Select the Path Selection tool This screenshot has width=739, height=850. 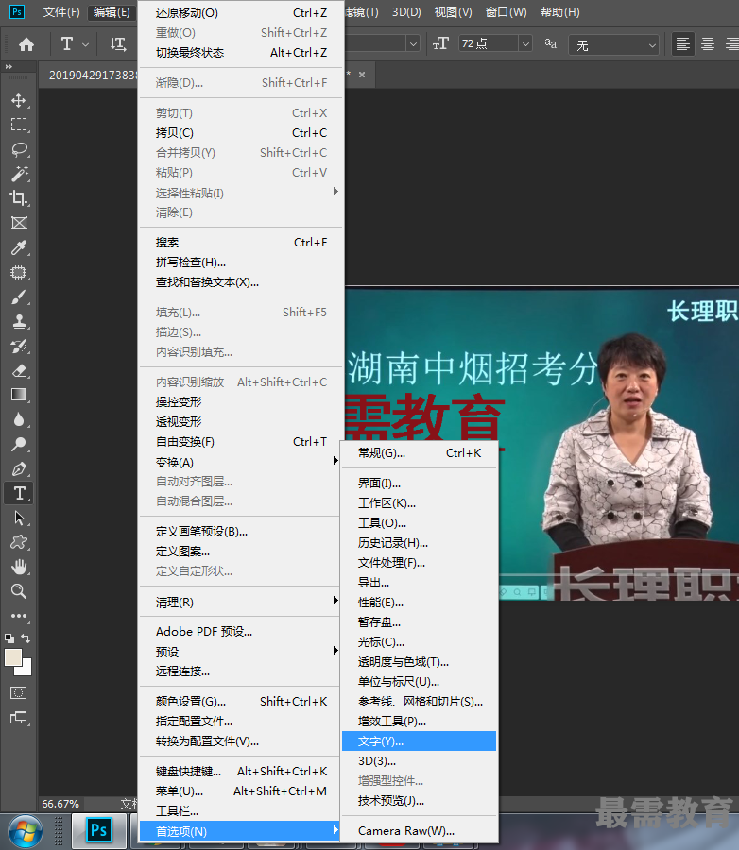pos(19,518)
